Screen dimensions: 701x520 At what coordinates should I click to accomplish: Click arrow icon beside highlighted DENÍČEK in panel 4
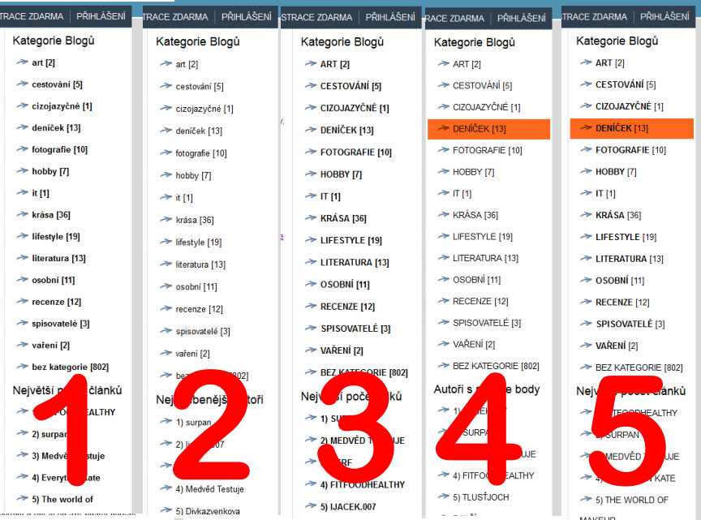click(x=443, y=128)
